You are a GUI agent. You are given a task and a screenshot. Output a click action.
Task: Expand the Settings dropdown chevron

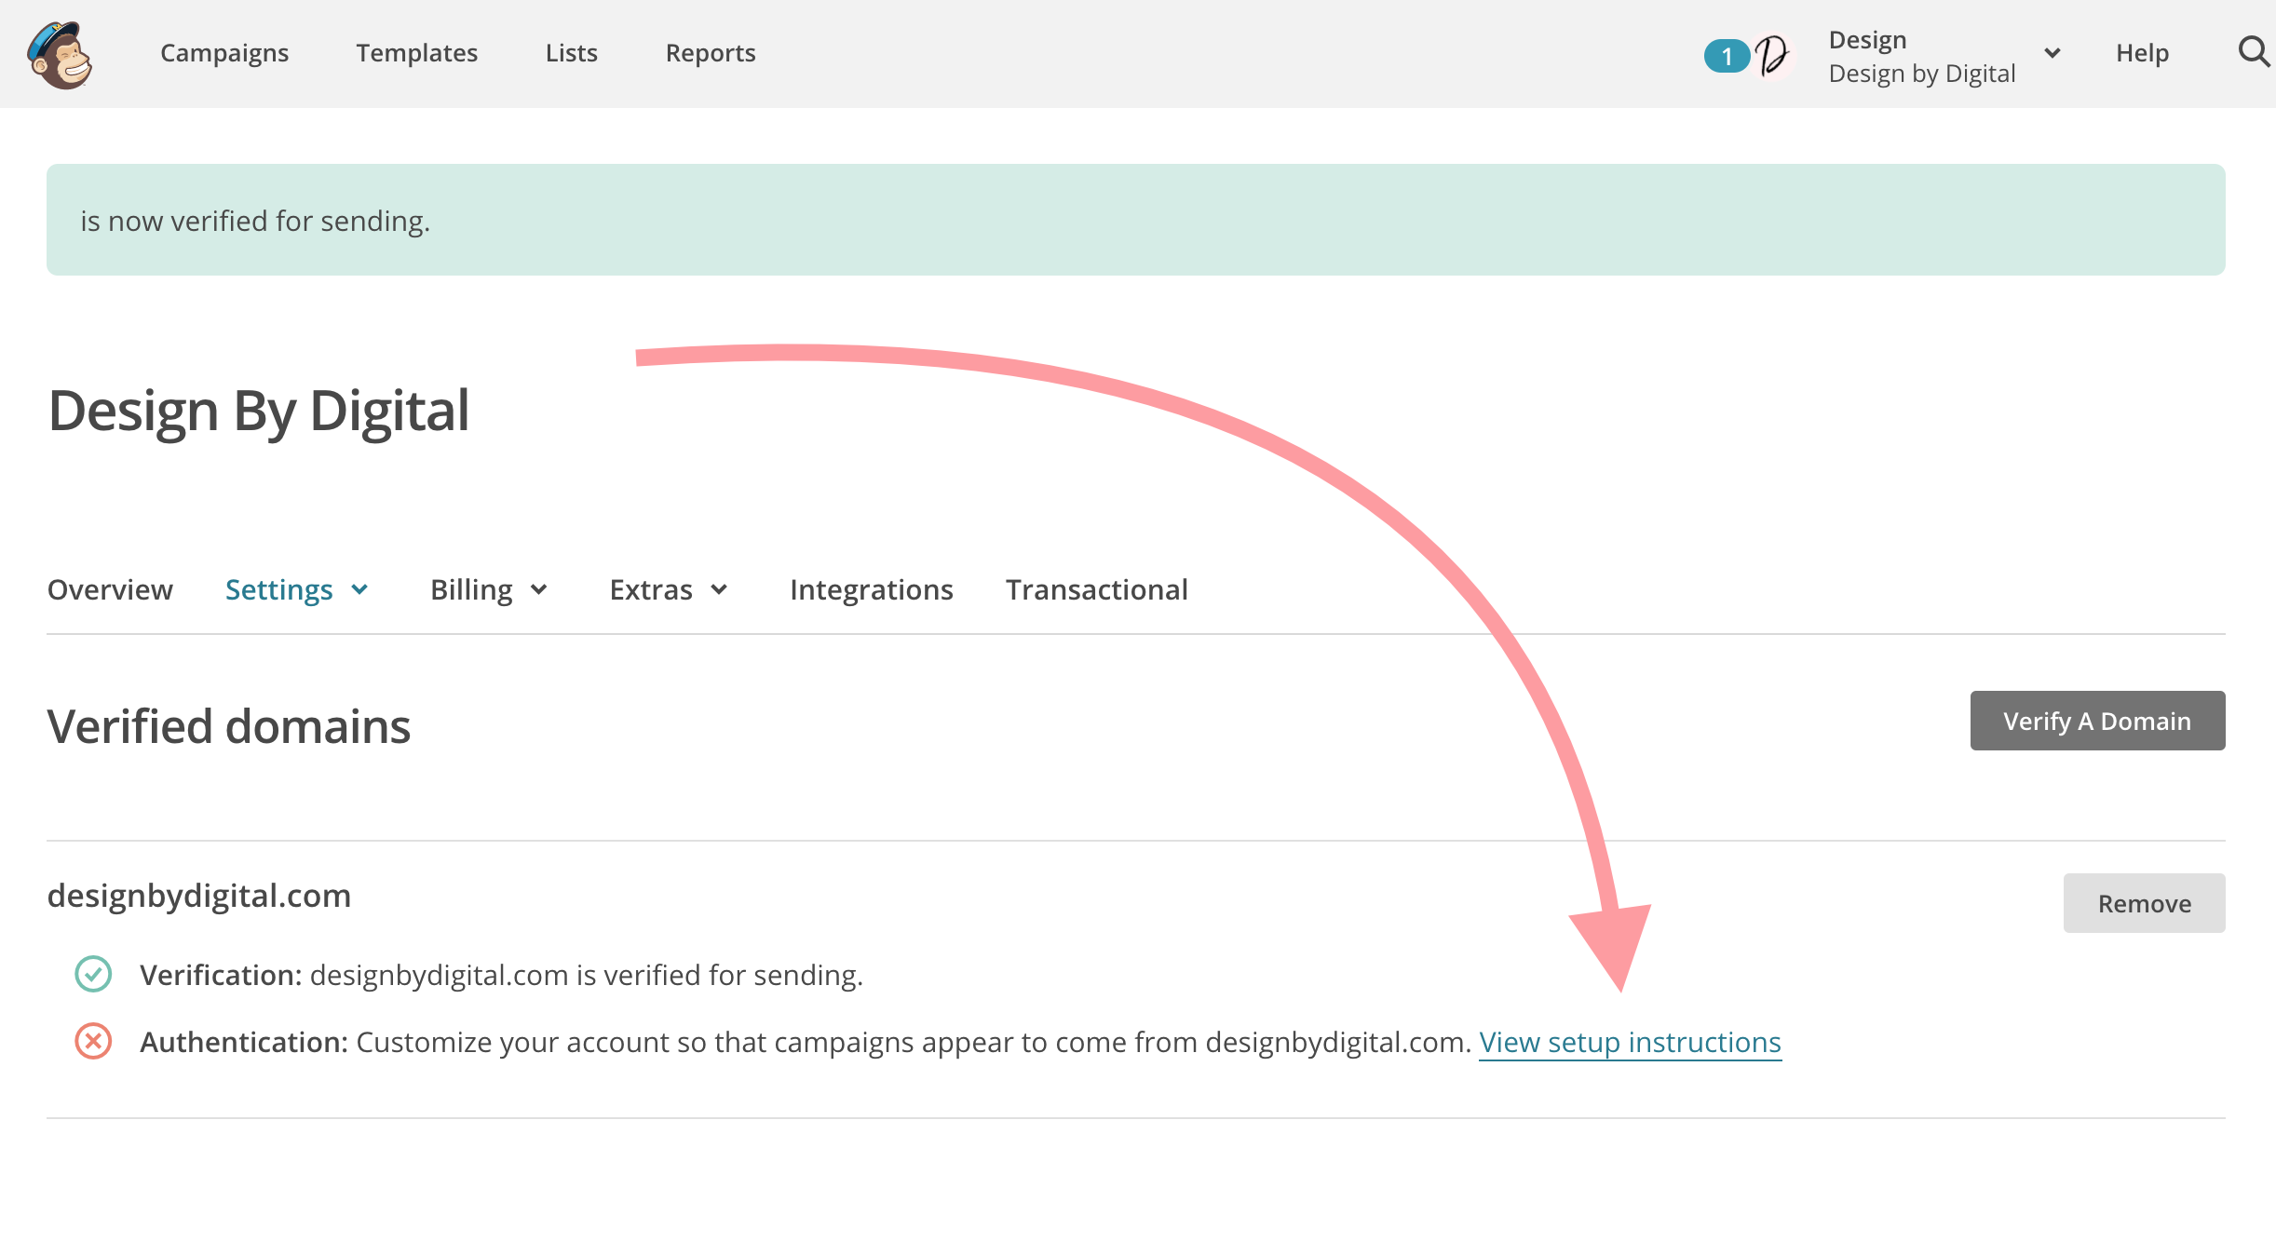359,589
